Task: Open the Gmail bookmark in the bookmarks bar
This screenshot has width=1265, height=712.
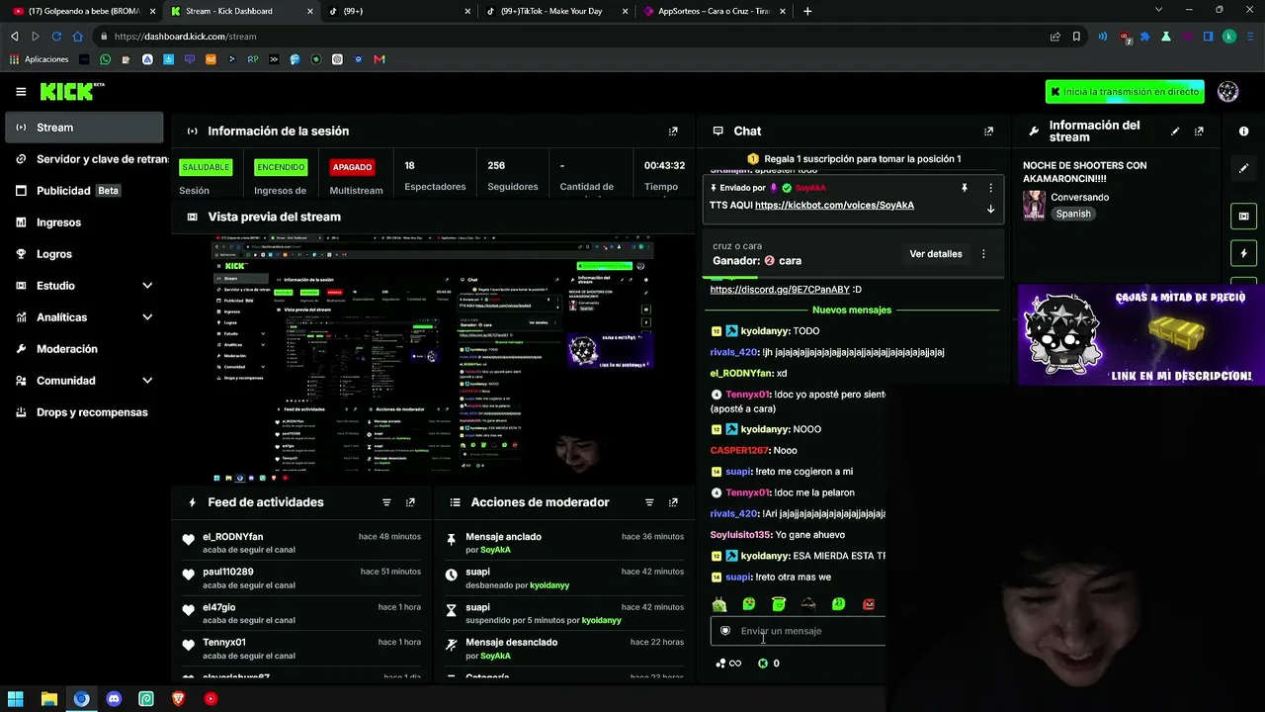Action: 379,59
